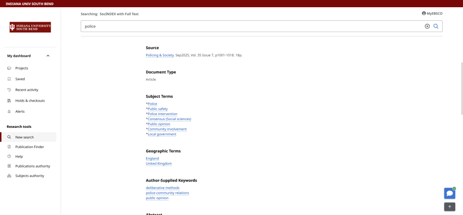
Task: Click the Holds & checkouts icon
Action: (9, 101)
